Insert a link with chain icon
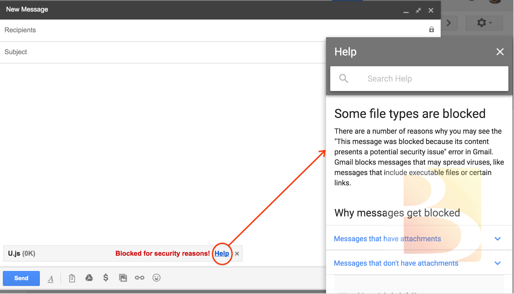This screenshot has height=294, width=514. coord(139,278)
